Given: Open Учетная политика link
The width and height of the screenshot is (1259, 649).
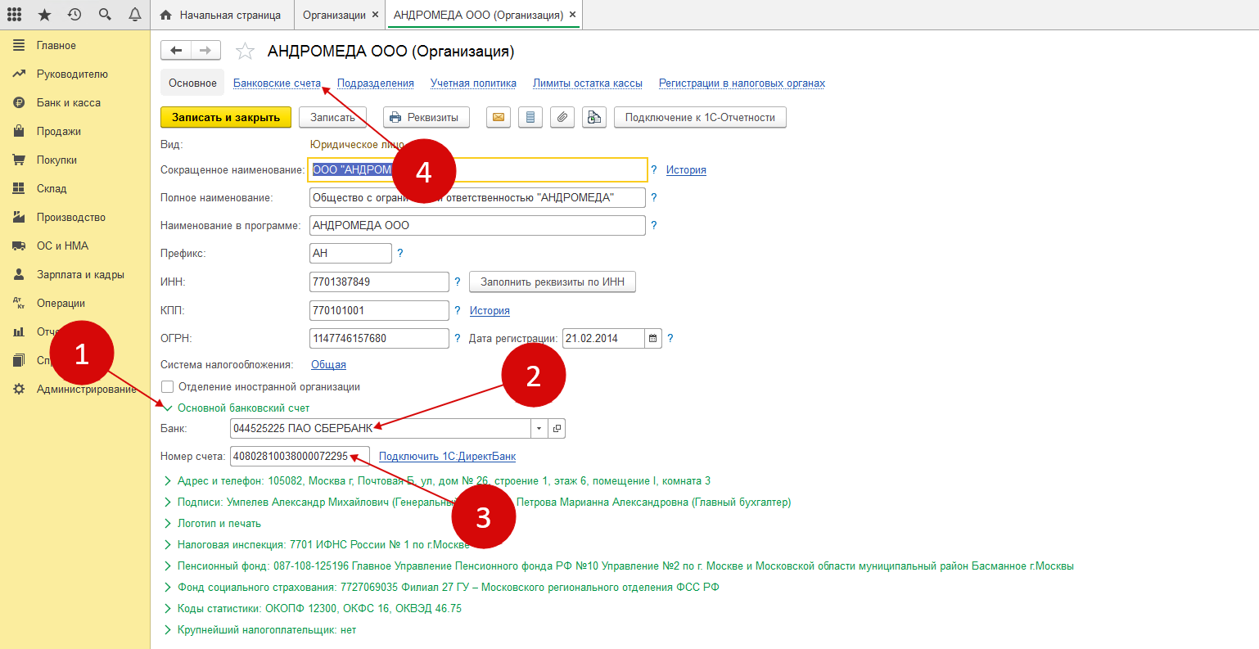Looking at the screenshot, I should coord(473,83).
